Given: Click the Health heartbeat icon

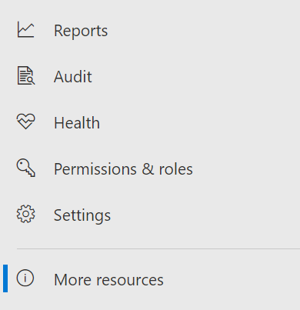Looking at the screenshot, I should click(25, 122).
